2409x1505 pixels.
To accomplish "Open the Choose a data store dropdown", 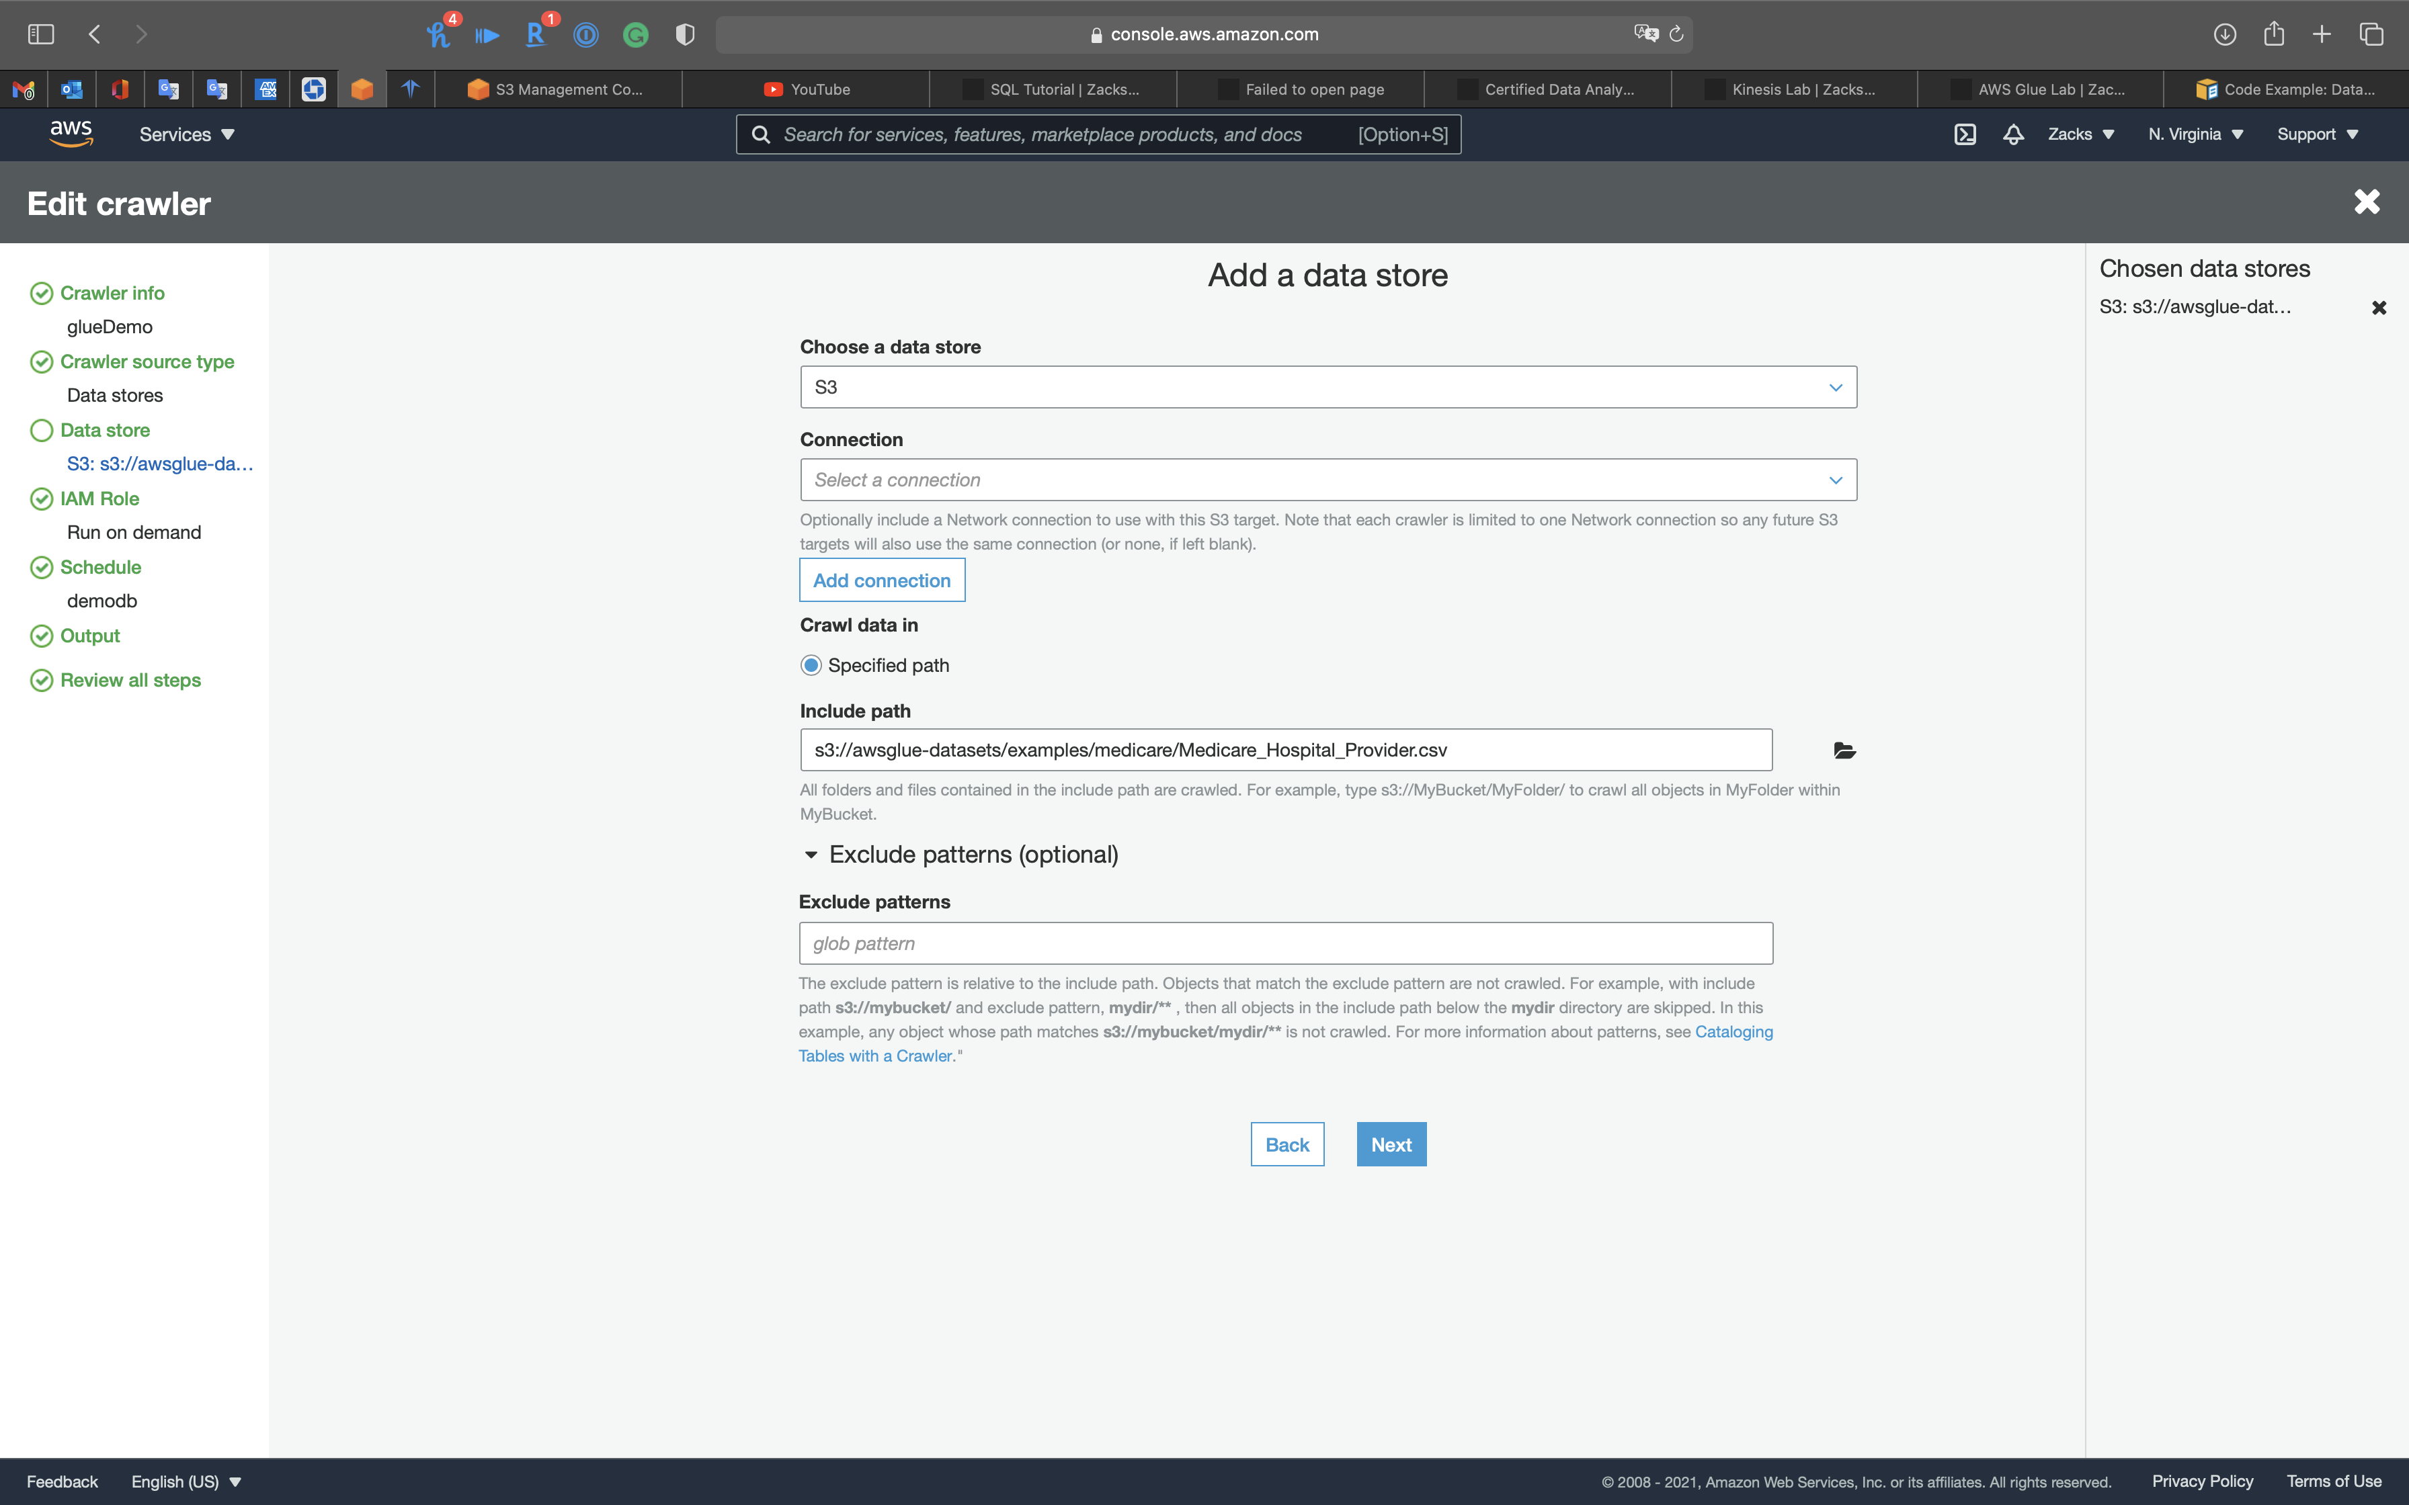I will [1328, 387].
